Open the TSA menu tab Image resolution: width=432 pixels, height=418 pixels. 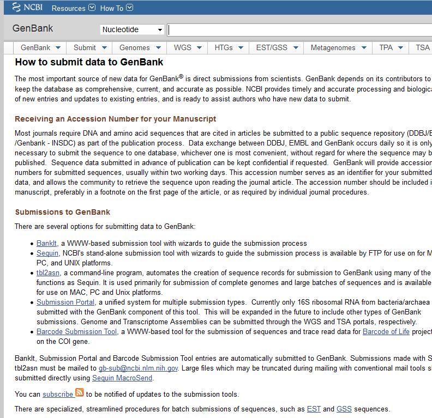(421, 48)
